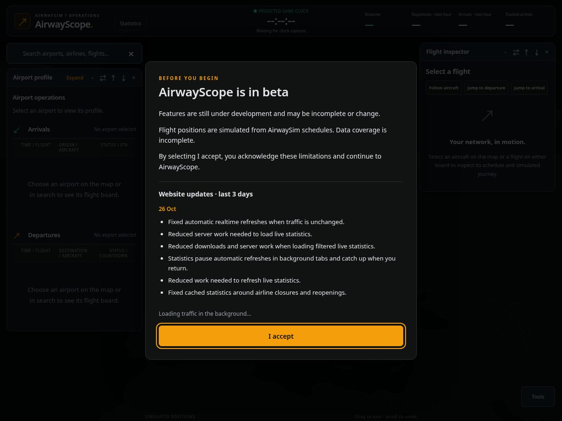Click 'Select a flight' heading in Flight inspector

(448, 72)
